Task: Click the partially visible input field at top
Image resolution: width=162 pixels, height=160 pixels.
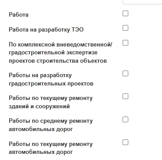Action: (142, 2)
